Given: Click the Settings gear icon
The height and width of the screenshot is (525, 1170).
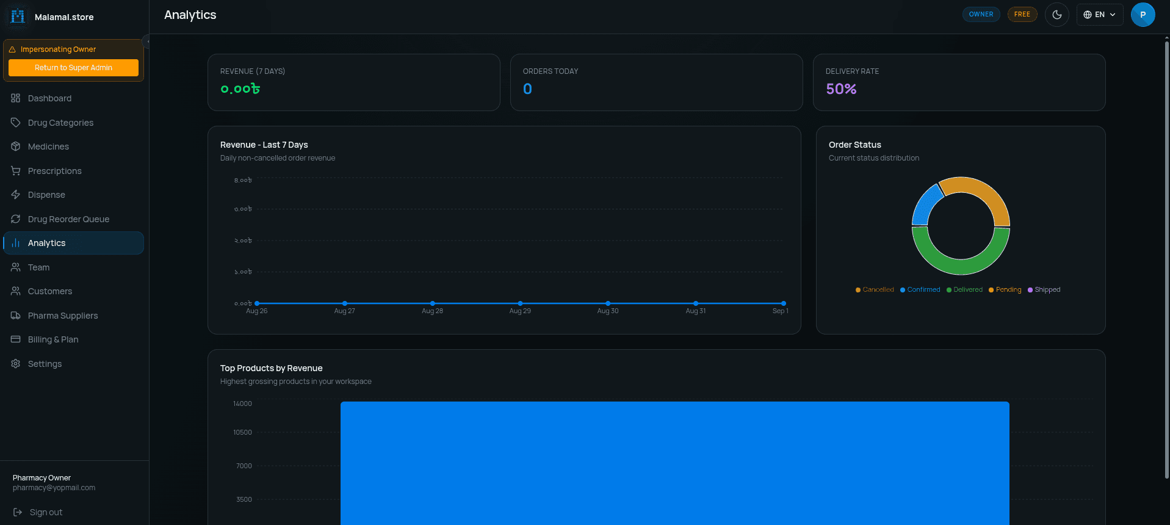Looking at the screenshot, I should (16, 364).
